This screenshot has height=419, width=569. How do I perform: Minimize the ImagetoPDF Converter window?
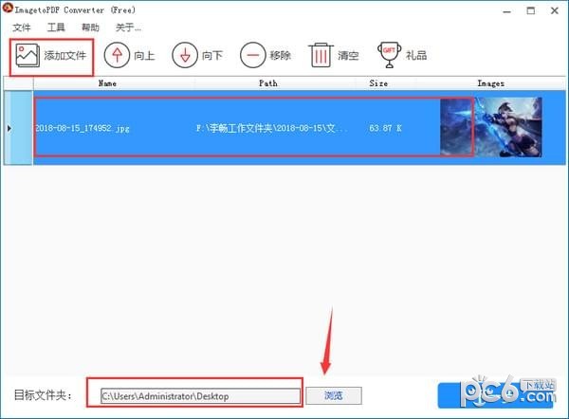coord(507,10)
